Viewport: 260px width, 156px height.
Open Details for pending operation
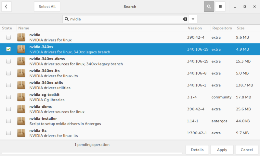point(197,150)
